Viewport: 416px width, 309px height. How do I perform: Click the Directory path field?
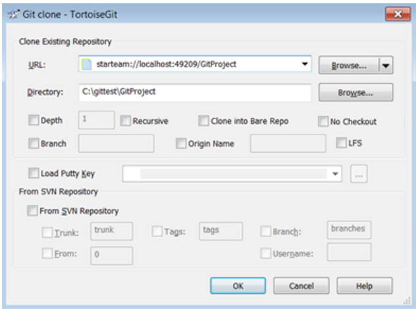click(195, 92)
